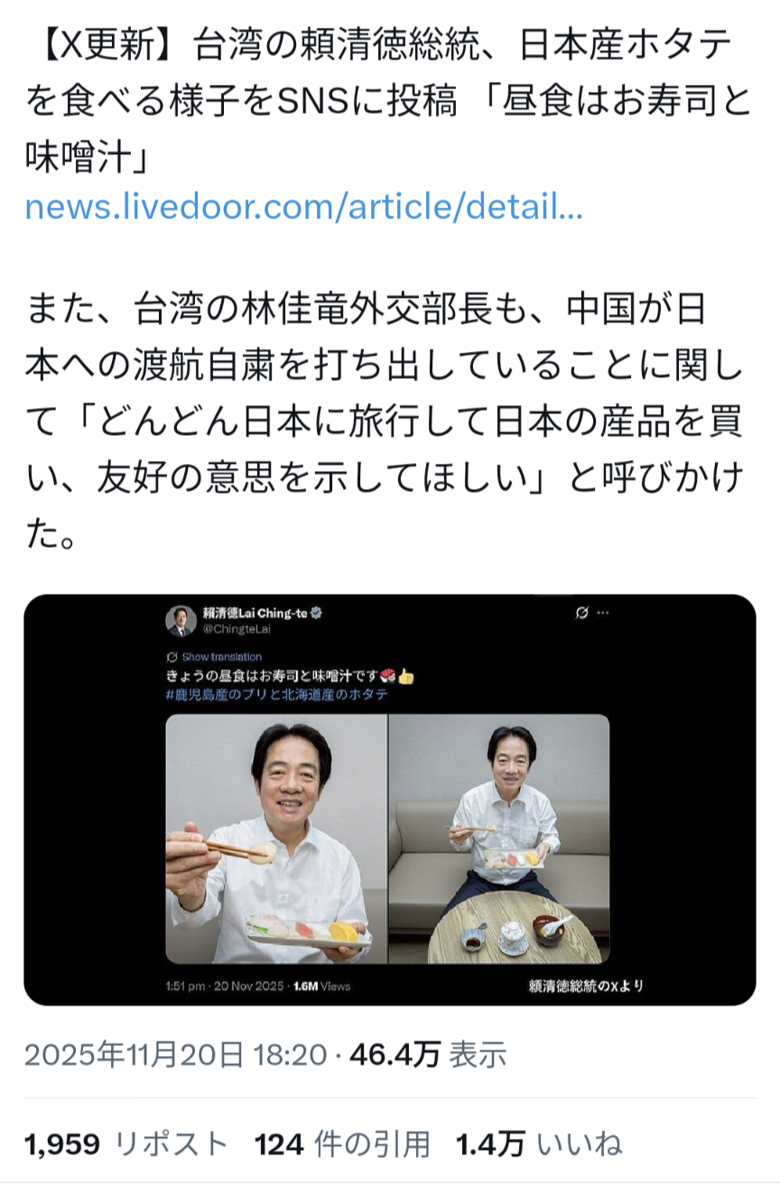Open the three-dots more menu in embedded post

[603, 614]
